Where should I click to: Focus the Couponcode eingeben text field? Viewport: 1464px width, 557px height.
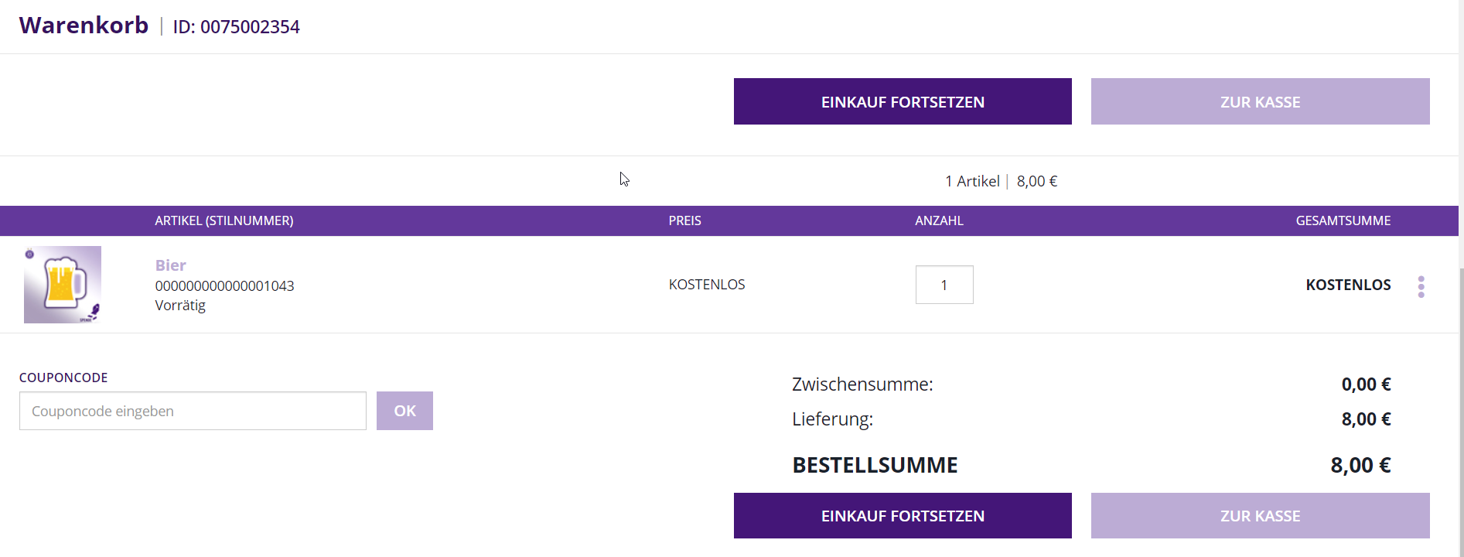(193, 411)
